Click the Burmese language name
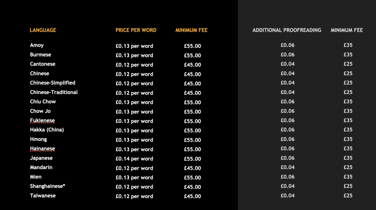Screen dimensions: 376x210 coord(40,55)
